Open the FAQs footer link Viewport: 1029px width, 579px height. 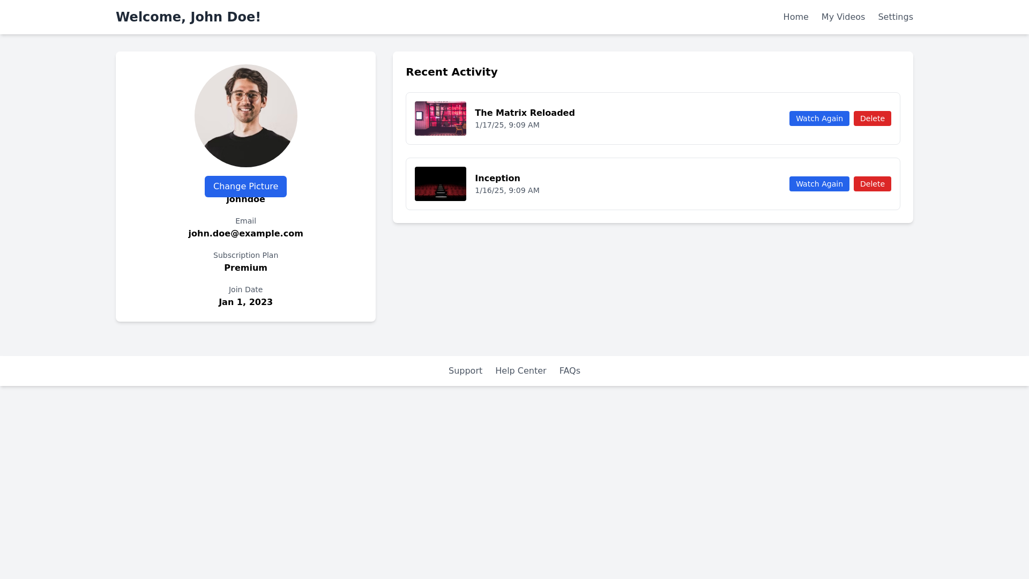pyautogui.click(x=569, y=371)
